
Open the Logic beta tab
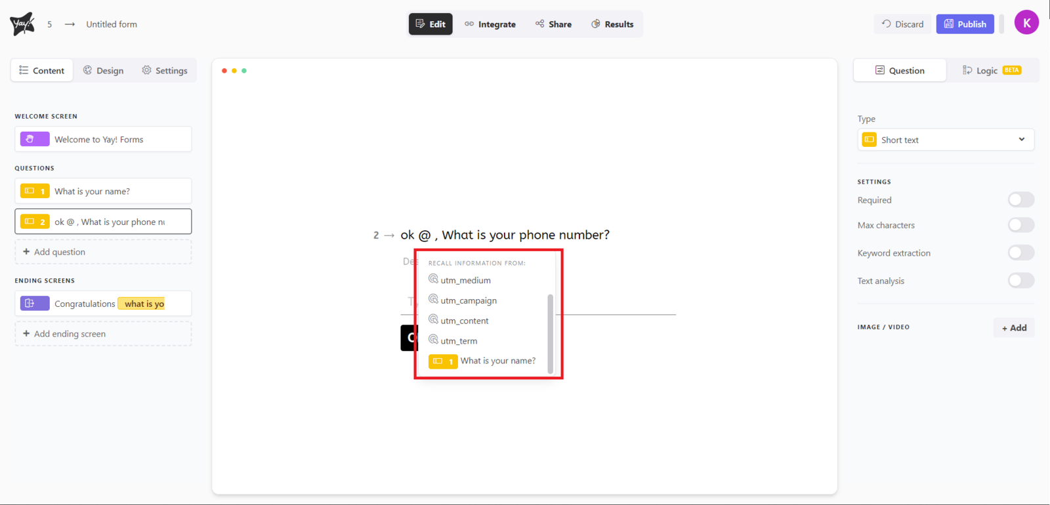pos(991,71)
